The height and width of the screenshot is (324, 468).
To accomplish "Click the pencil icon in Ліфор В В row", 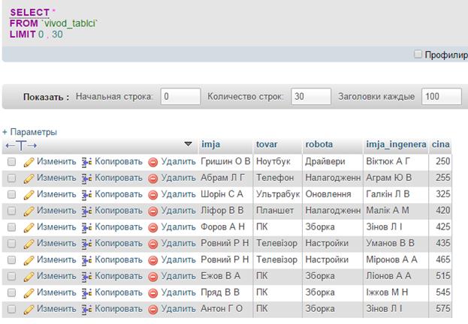I will tap(29, 211).
